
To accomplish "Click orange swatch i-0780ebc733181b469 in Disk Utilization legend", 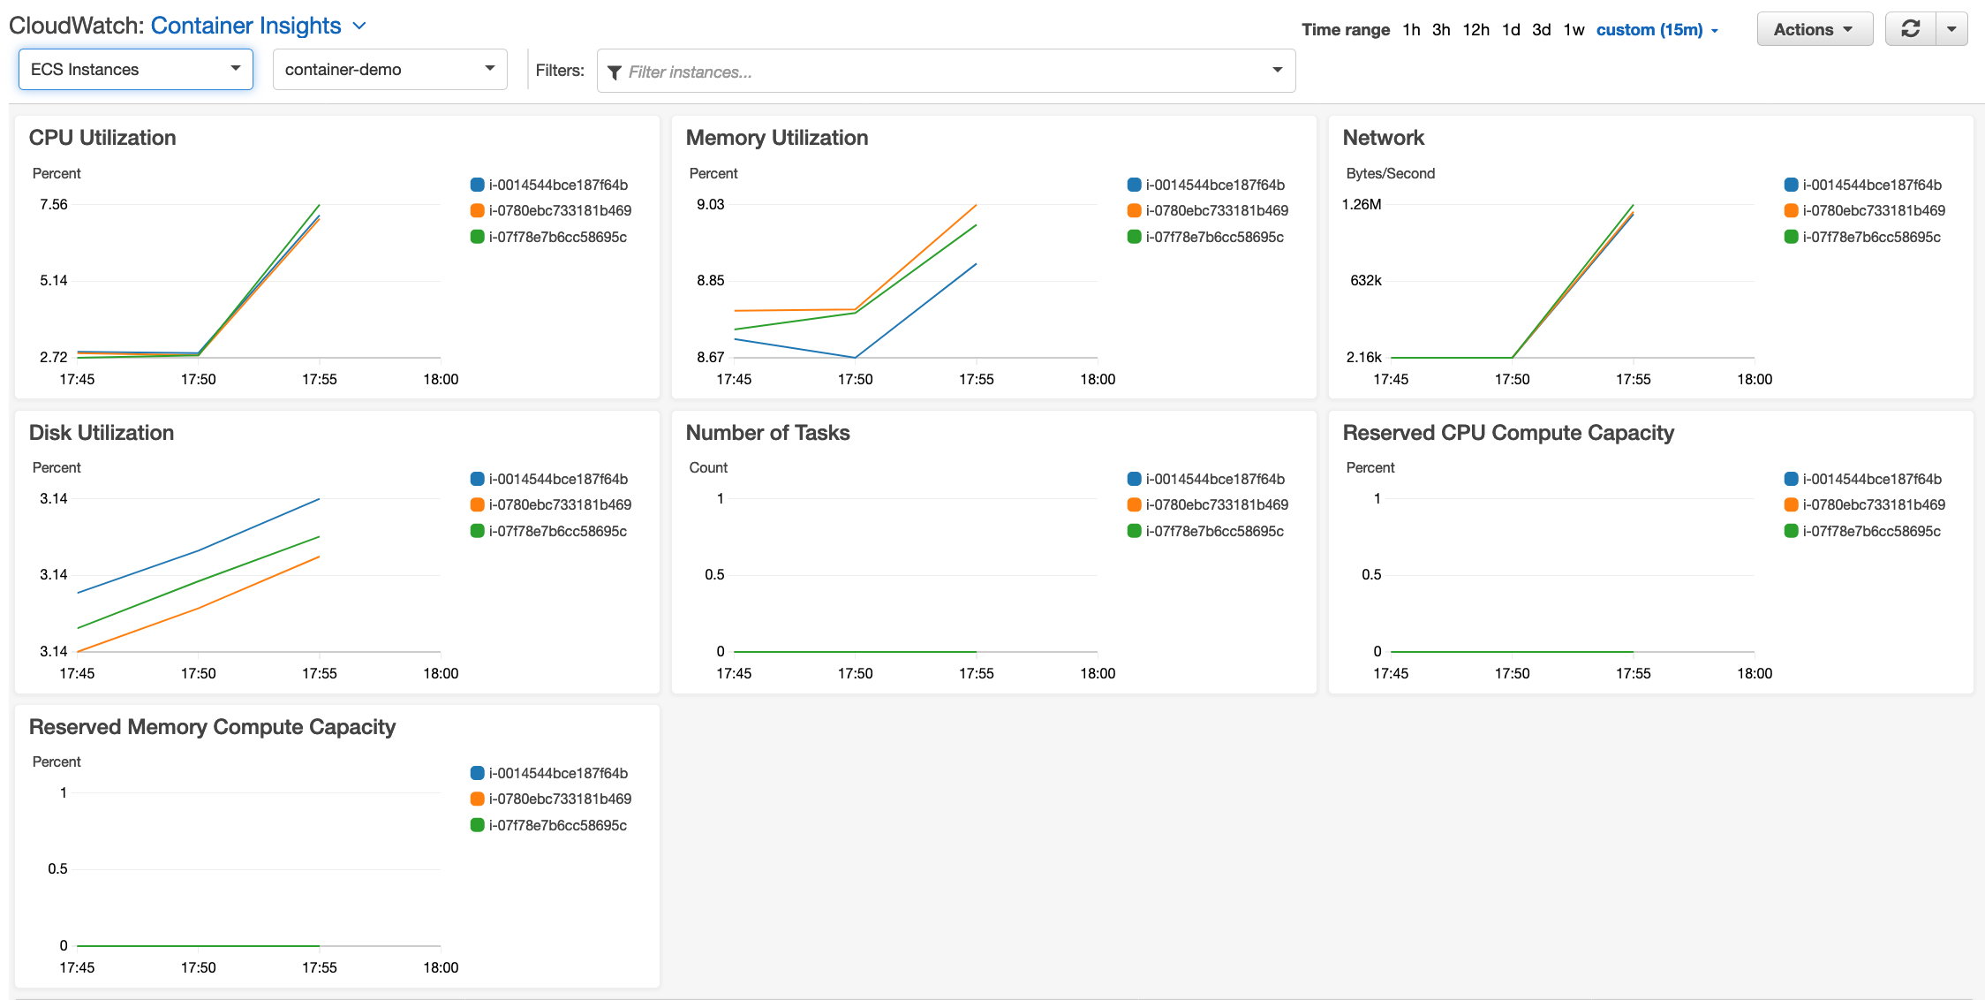I will [x=477, y=504].
